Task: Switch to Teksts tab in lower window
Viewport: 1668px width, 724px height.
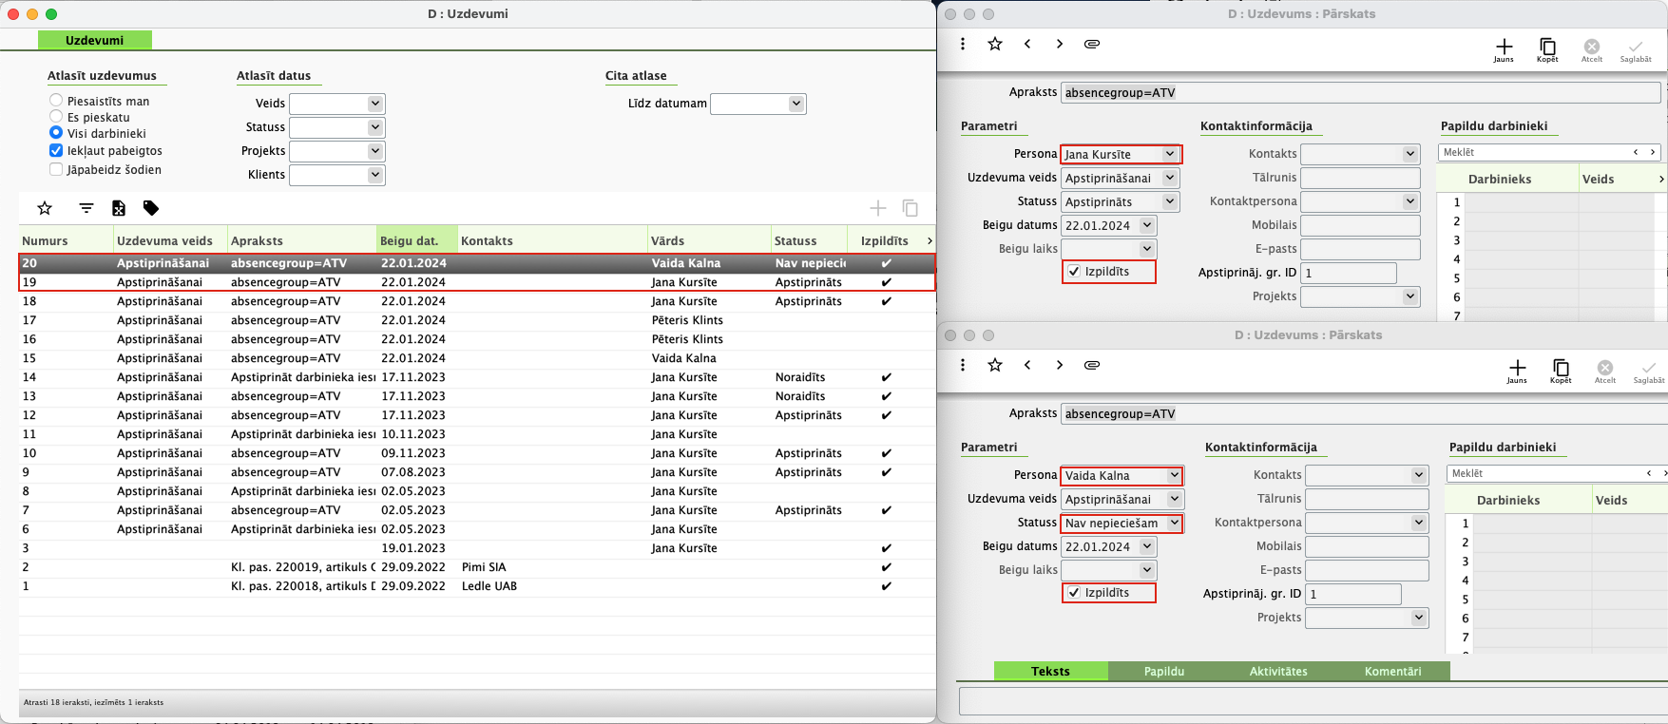Action: [1050, 671]
